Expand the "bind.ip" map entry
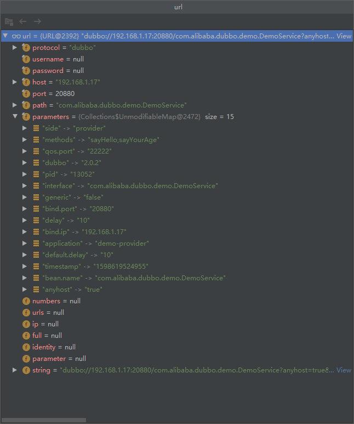 point(25,231)
